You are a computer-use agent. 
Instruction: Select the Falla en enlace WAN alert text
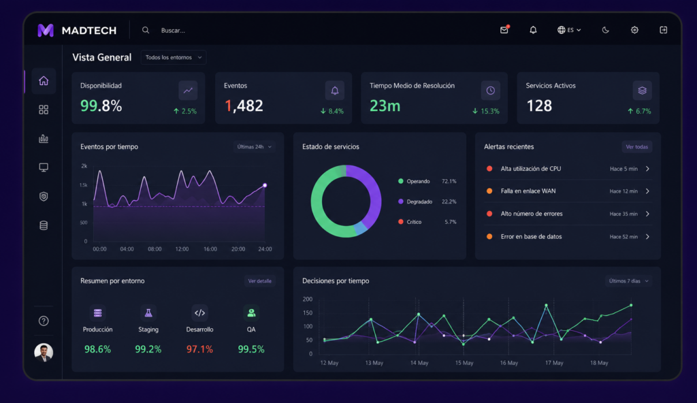[528, 191]
